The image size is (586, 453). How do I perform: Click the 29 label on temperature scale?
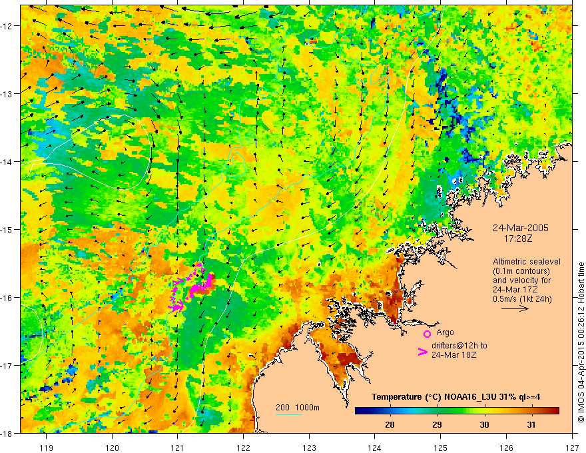click(437, 425)
